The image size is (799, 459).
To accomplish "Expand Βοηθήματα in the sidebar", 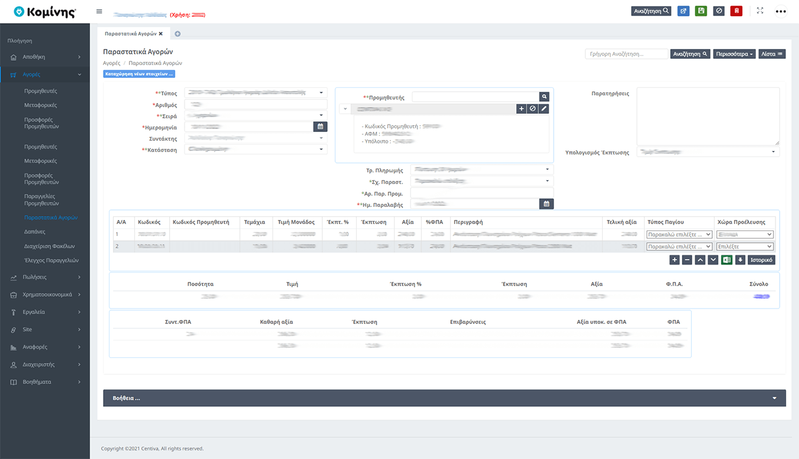I will [45, 382].
